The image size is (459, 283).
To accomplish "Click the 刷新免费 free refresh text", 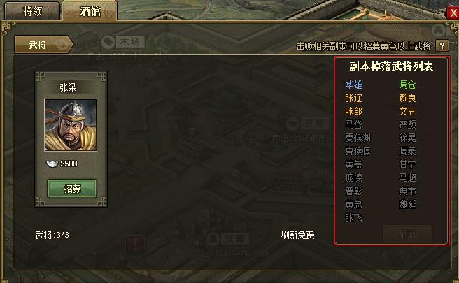I will coord(297,235).
